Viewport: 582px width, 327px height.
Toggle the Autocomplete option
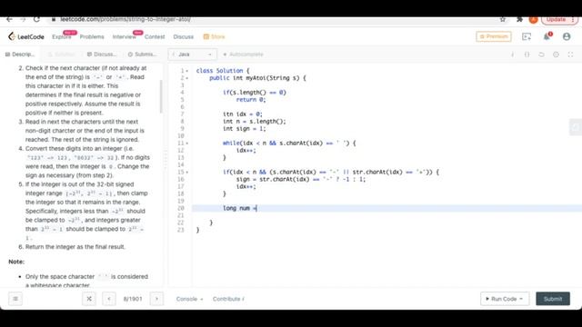point(243,54)
